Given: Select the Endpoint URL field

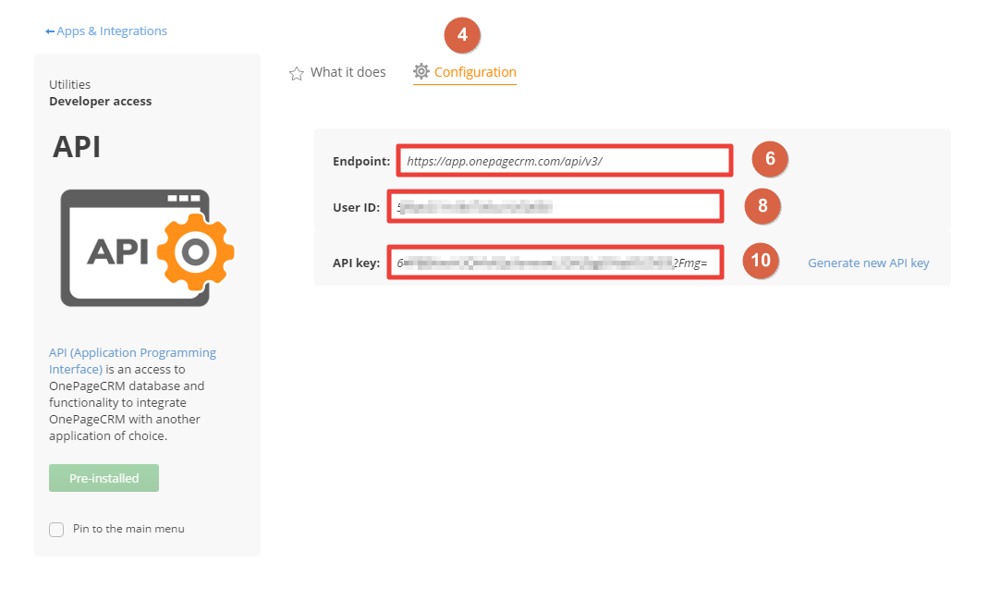Looking at the screenshot, I should pyautogui.click(x=565, y=161).
